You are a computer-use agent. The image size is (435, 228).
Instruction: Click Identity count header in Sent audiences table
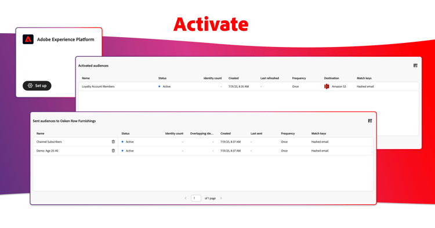(174, 133)
